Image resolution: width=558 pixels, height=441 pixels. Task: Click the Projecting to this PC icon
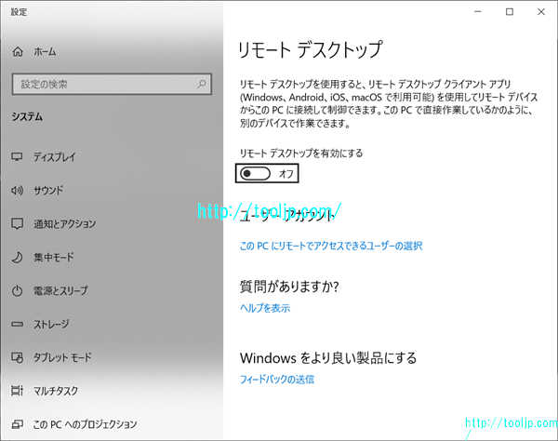click(17, 424)
